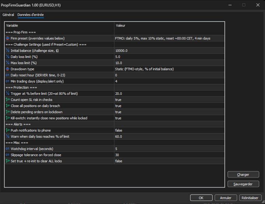The height and width of the screenshot is (204, 265).
Task: Click the Delete pending orders boolean icon
Action: coord(7,112)
